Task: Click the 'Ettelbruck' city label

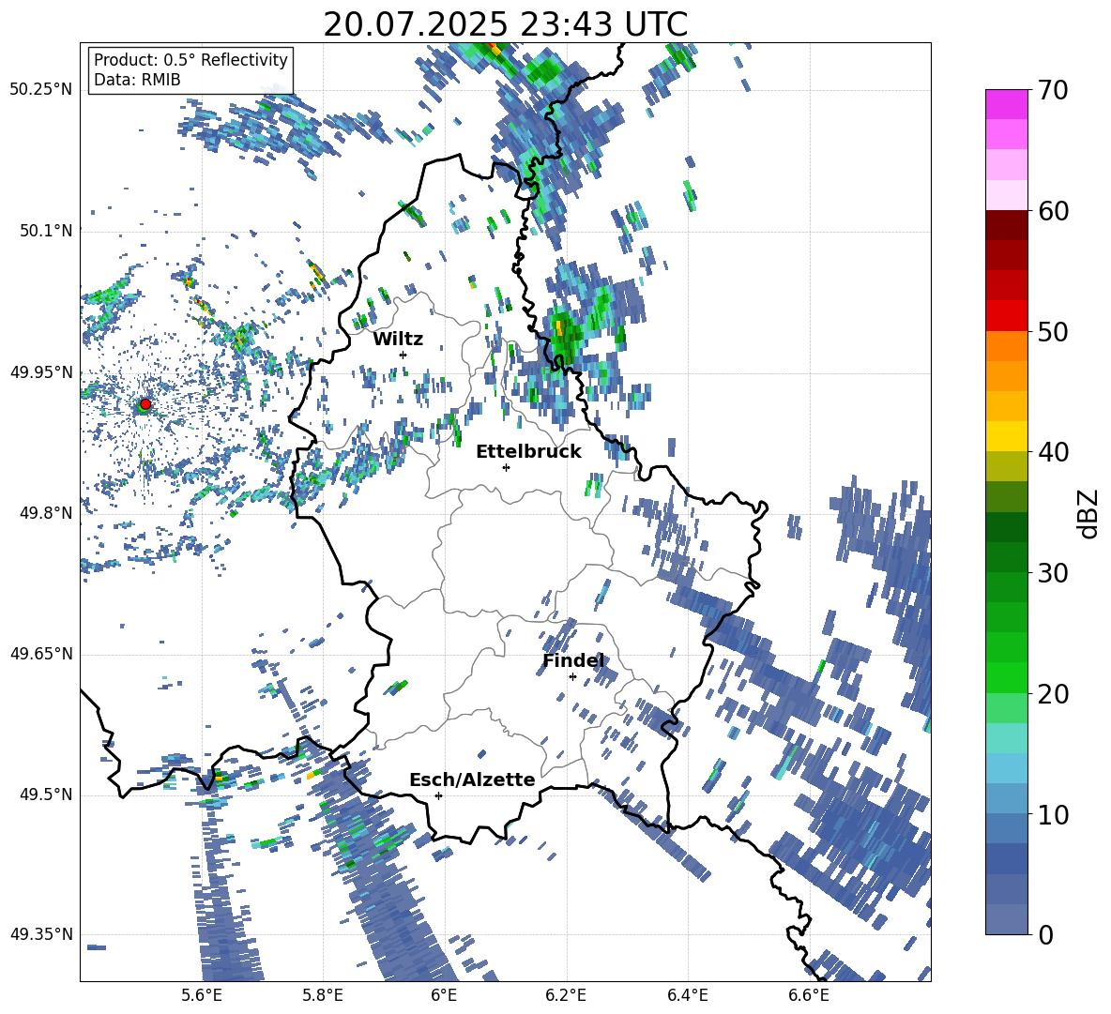Action: pyautogui.click(x=528, y=452)
